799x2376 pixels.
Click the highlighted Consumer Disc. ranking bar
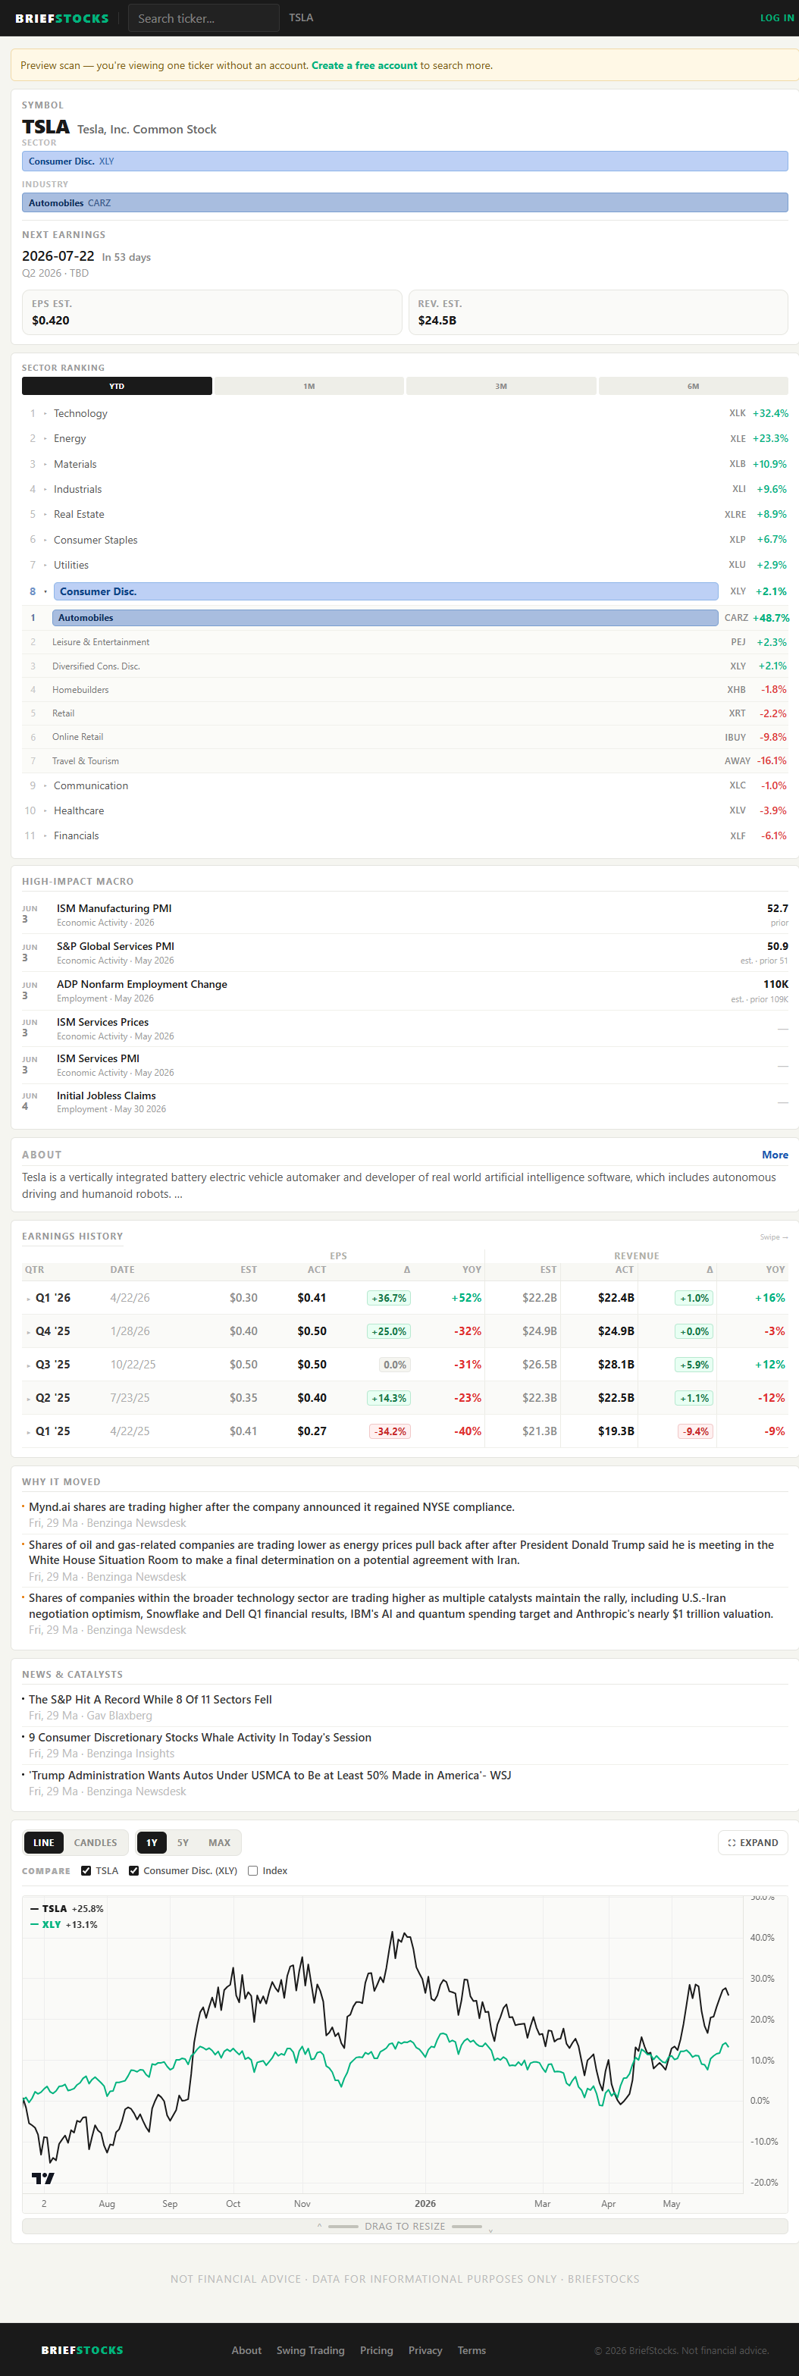(x=386, y=591)
